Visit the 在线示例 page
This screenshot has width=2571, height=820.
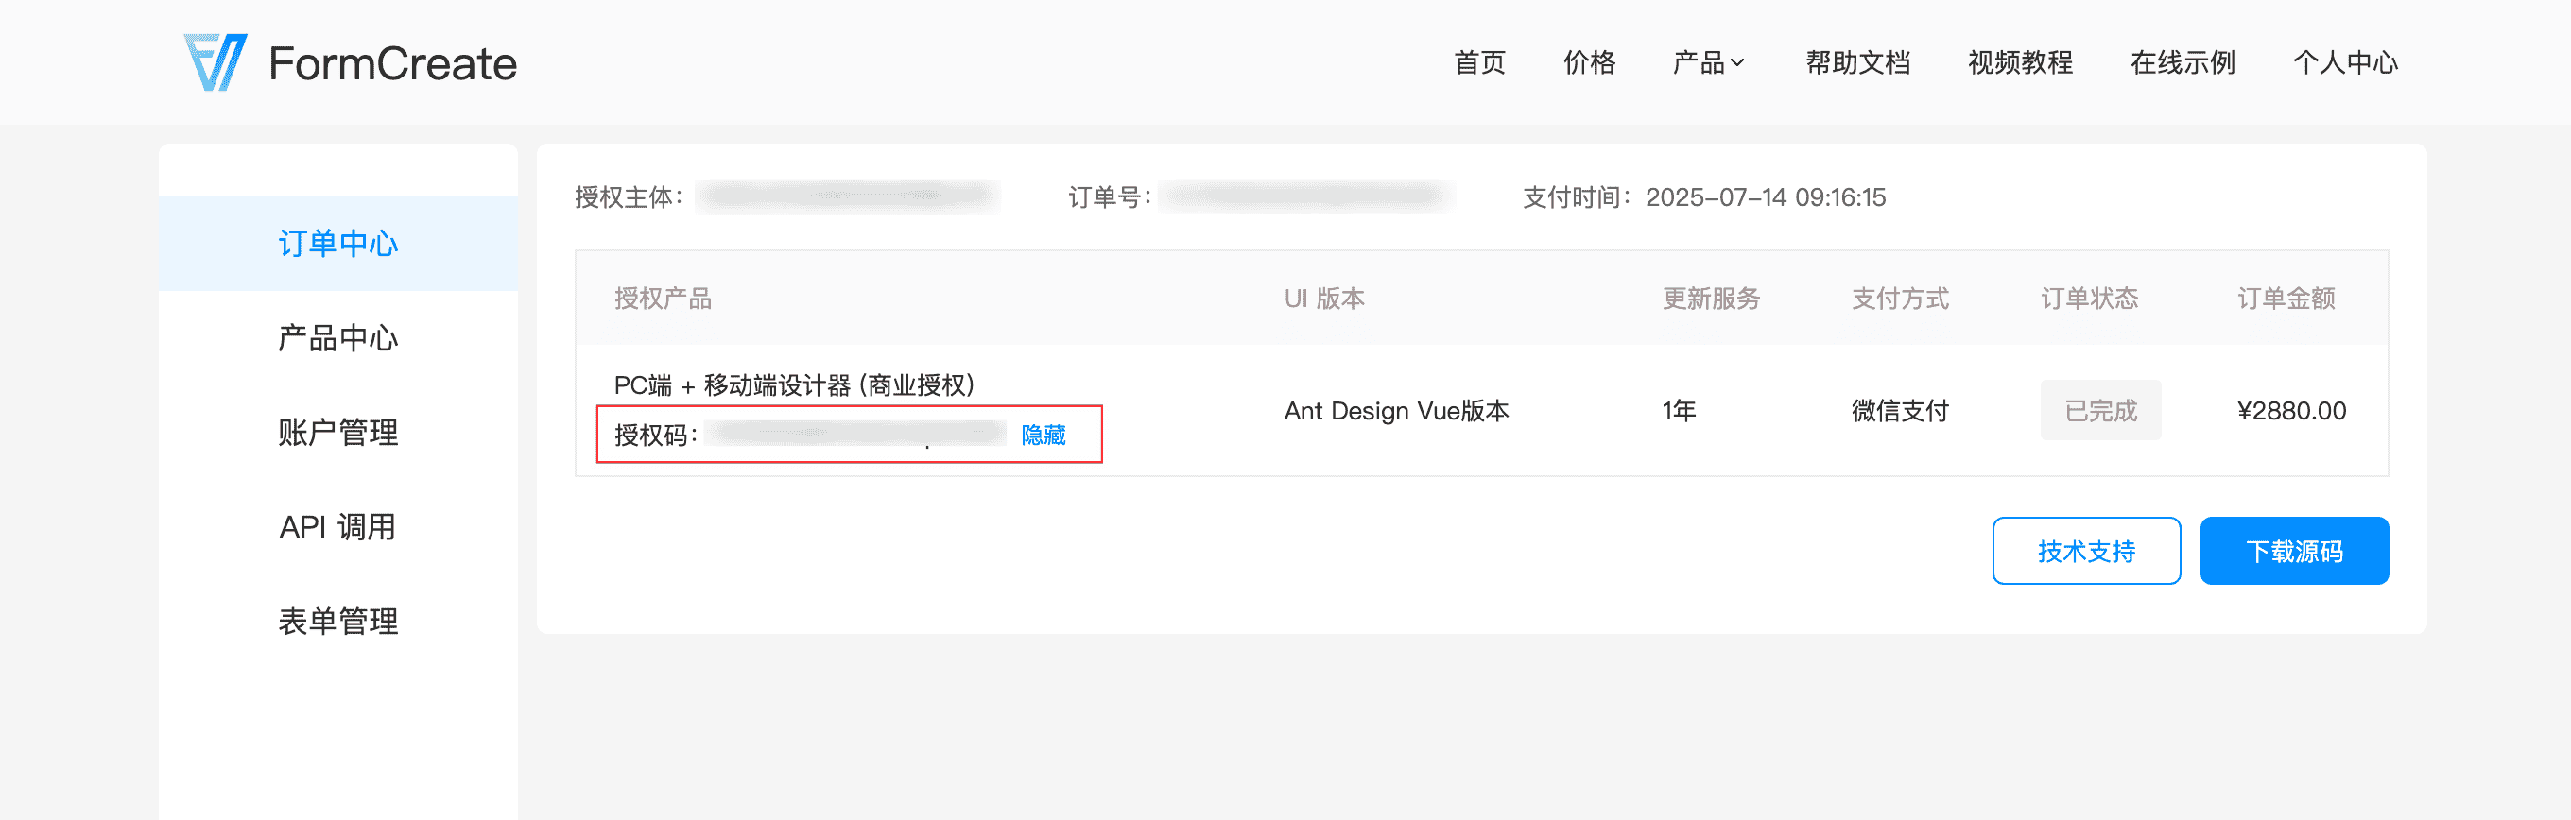[x=2183, y=63]
